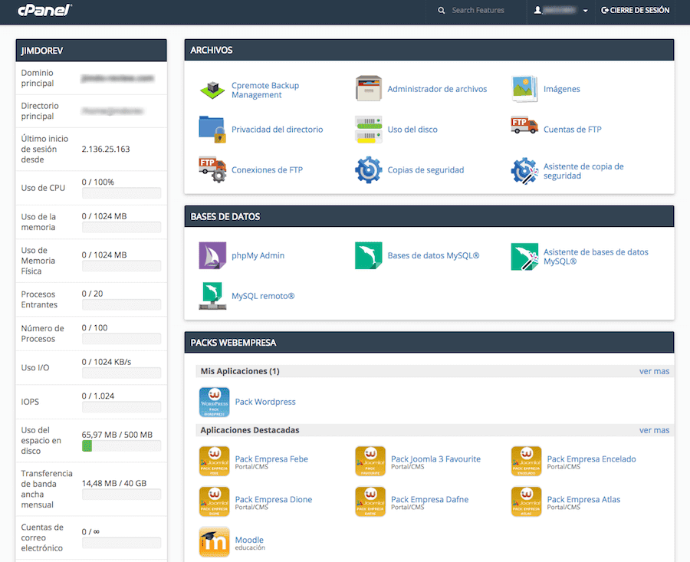Click the Pack Joomla 3 Favourite icon
Viewport: 690px width, 562px height.
(370, 461)
